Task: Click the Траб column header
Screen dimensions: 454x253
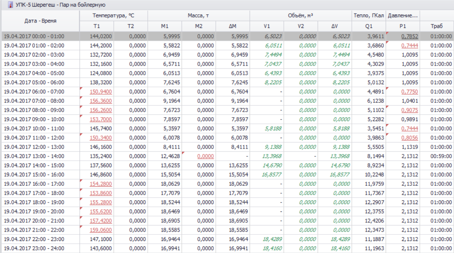Action: [x=437, y=26]
